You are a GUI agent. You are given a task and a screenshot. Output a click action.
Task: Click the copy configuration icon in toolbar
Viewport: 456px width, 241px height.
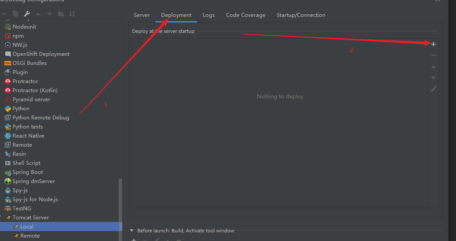[x=16, y=14]
